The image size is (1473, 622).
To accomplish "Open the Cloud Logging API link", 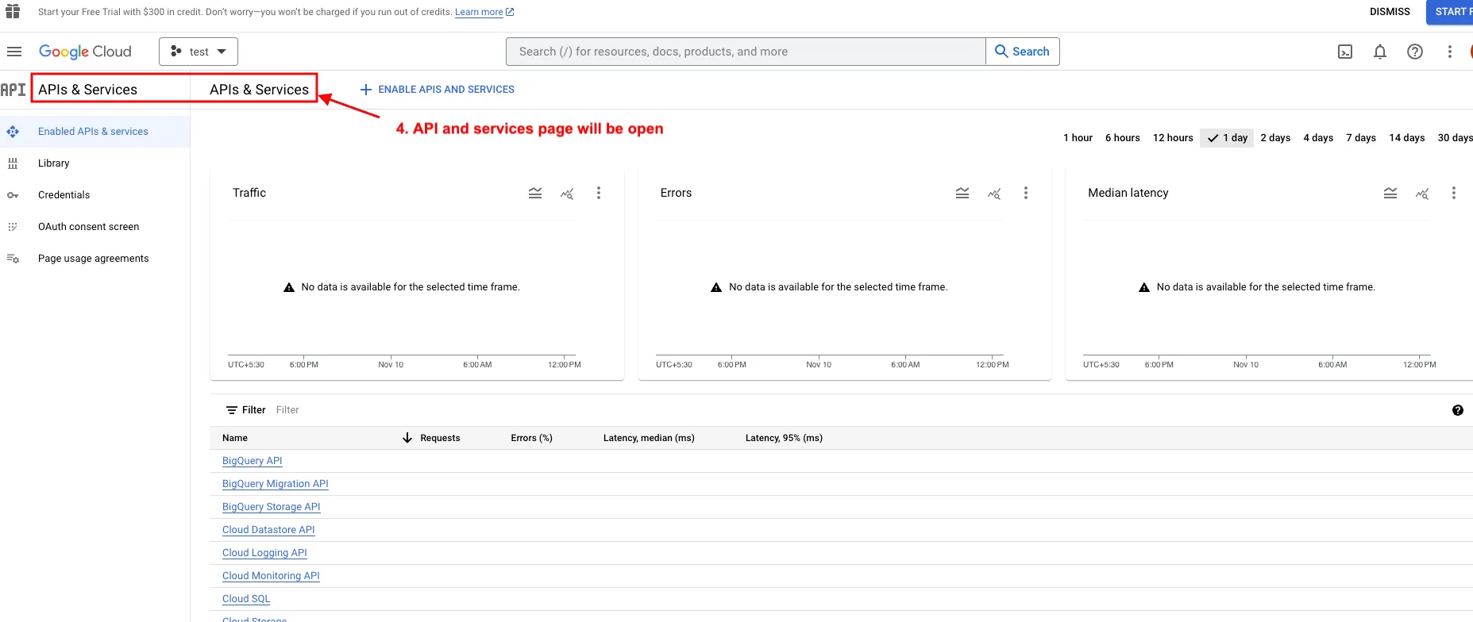I will click(264, 553).
